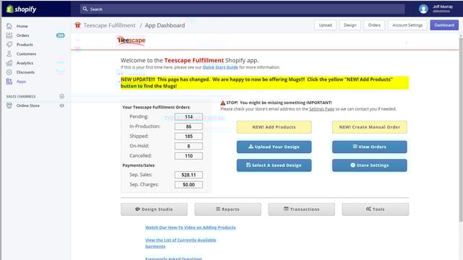Click the Cancelled value 110

point(188,156)
